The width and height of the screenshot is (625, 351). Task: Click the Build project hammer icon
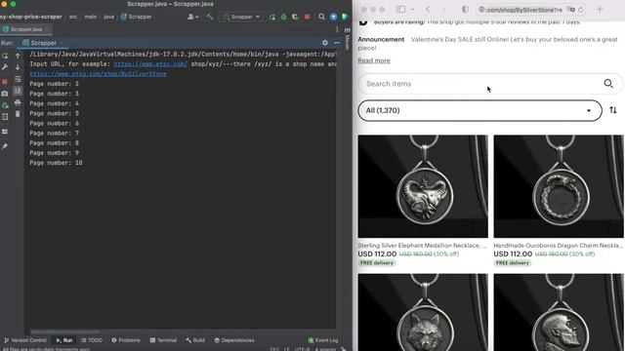tap(210, 17)
